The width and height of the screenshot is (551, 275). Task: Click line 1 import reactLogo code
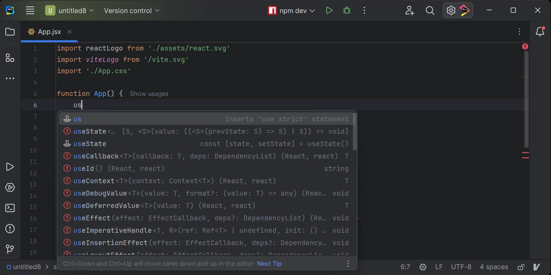click(143, 48)
